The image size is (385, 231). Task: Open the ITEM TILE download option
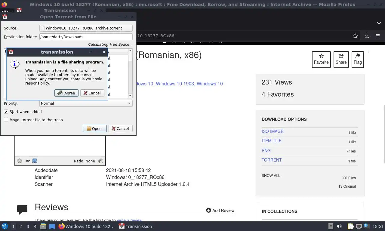point(272,141)
